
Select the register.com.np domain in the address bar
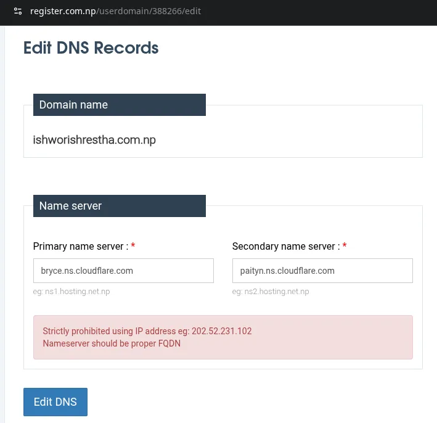click(62, 11)
